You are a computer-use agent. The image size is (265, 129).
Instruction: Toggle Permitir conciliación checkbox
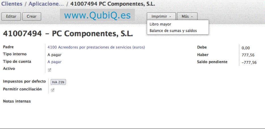pyautogui.click(x=52, y=90)
